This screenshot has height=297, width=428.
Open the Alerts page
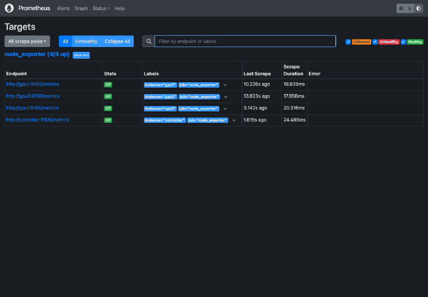[x=63, y=9]
